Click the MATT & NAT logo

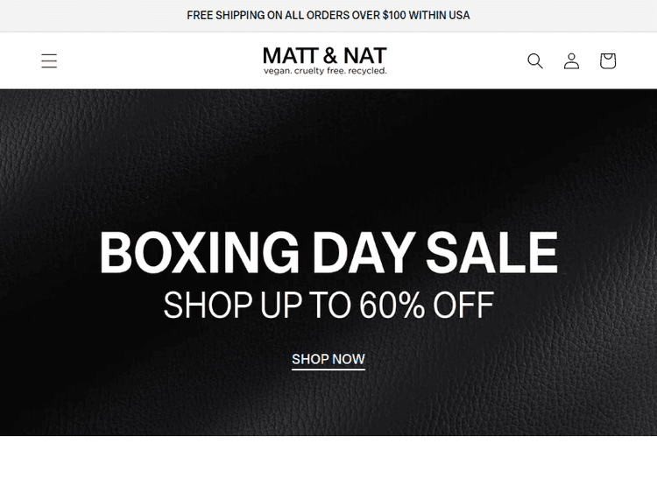coord(325,56)
